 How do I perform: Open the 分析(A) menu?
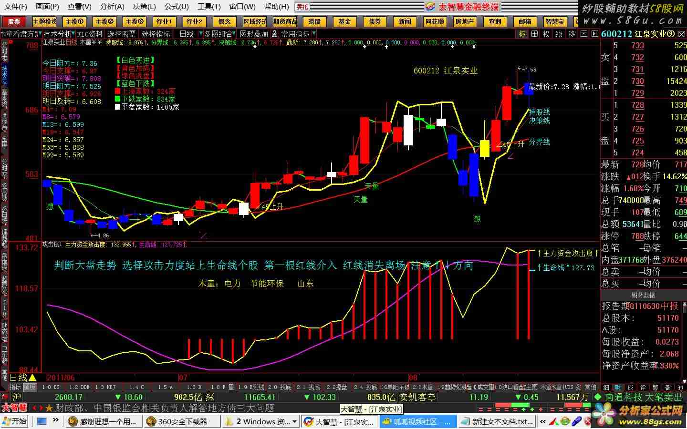pyautogui.click(x=112, y=7)
